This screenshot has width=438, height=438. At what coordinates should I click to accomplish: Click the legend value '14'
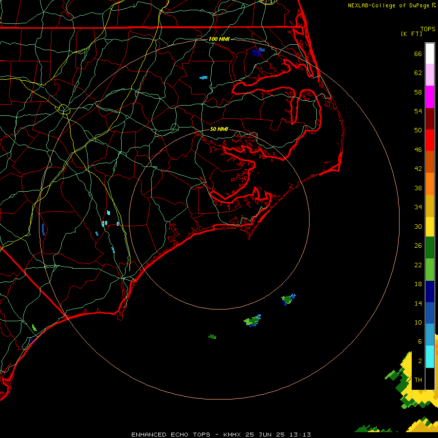pyautogui.click(x=418, y=303)
